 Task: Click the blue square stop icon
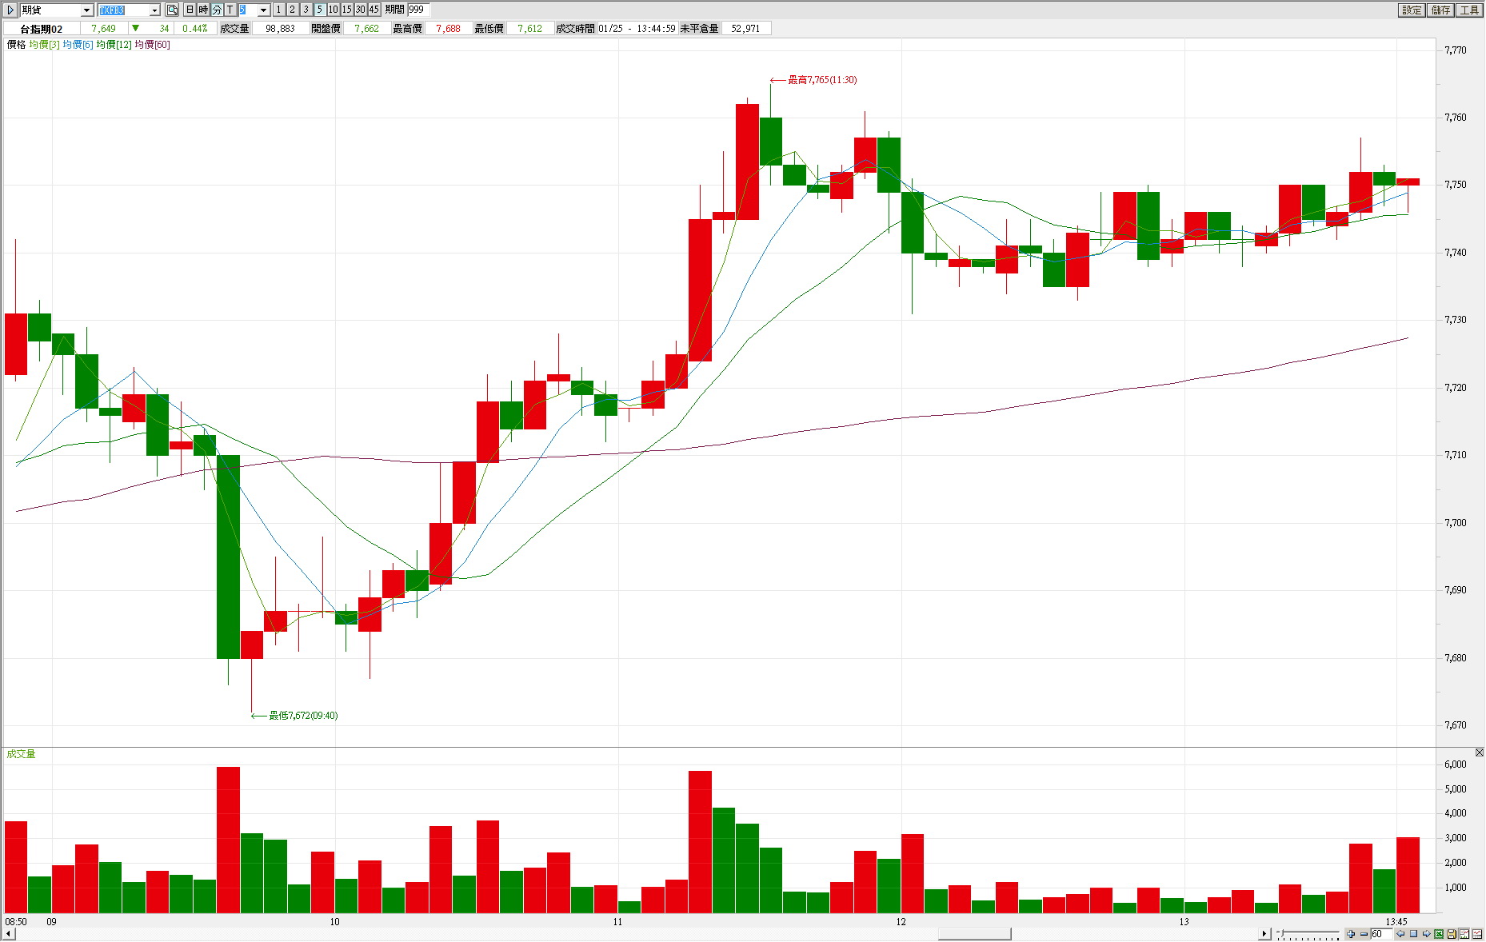[x=1413, y=934]
